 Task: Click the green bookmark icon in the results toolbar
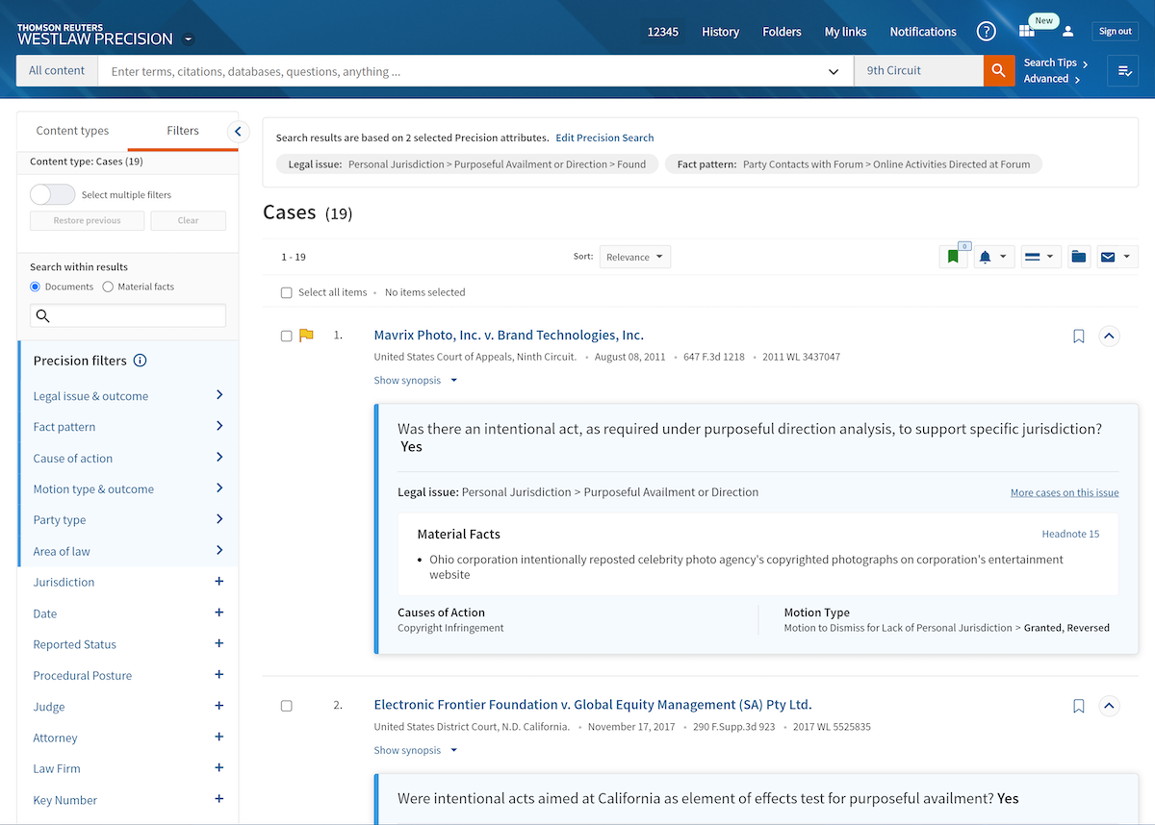coord(954,257)
